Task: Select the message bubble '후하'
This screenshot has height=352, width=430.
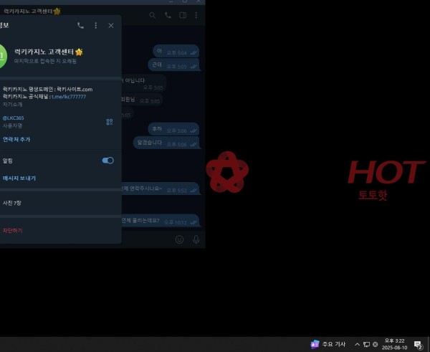Action: pyautogui.click(x=174, y=129)
